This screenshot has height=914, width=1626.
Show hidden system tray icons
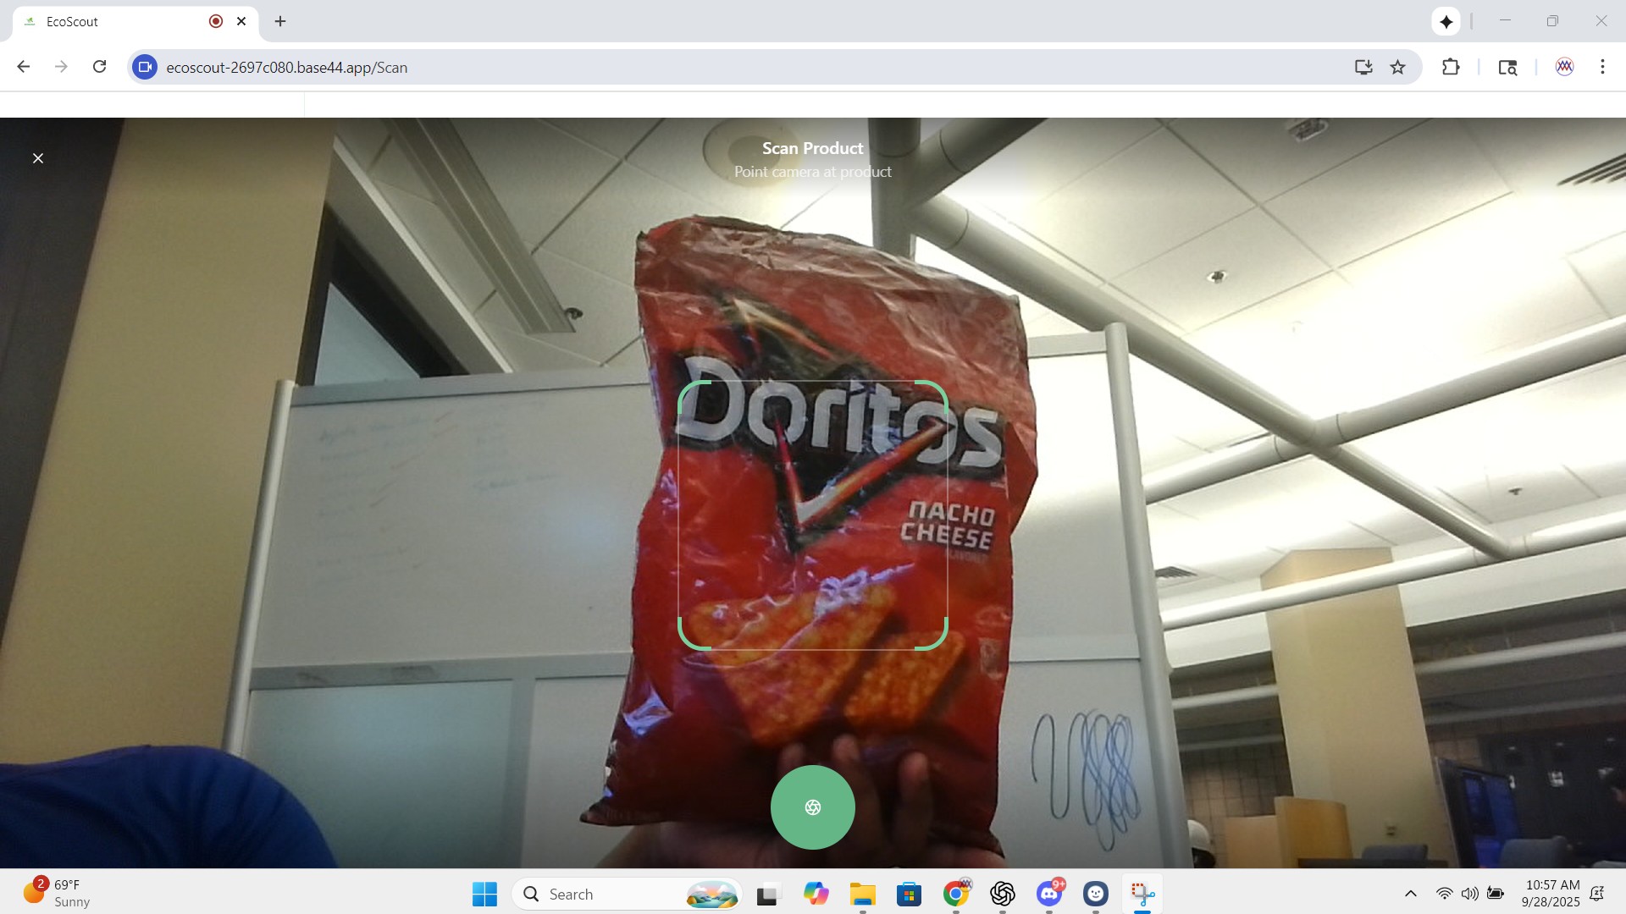1410,894
